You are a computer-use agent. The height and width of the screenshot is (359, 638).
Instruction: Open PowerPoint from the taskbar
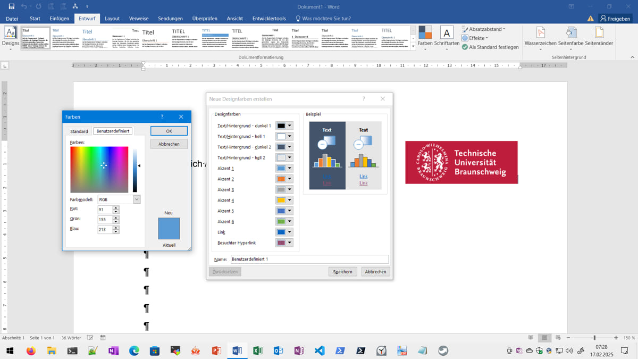coord(216,350)
